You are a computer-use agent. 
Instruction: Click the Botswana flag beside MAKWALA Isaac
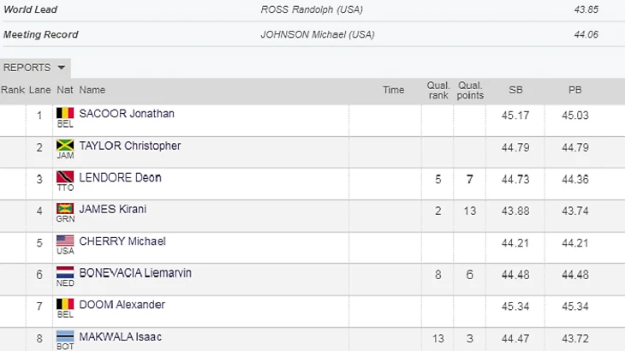tap(65, 336)
